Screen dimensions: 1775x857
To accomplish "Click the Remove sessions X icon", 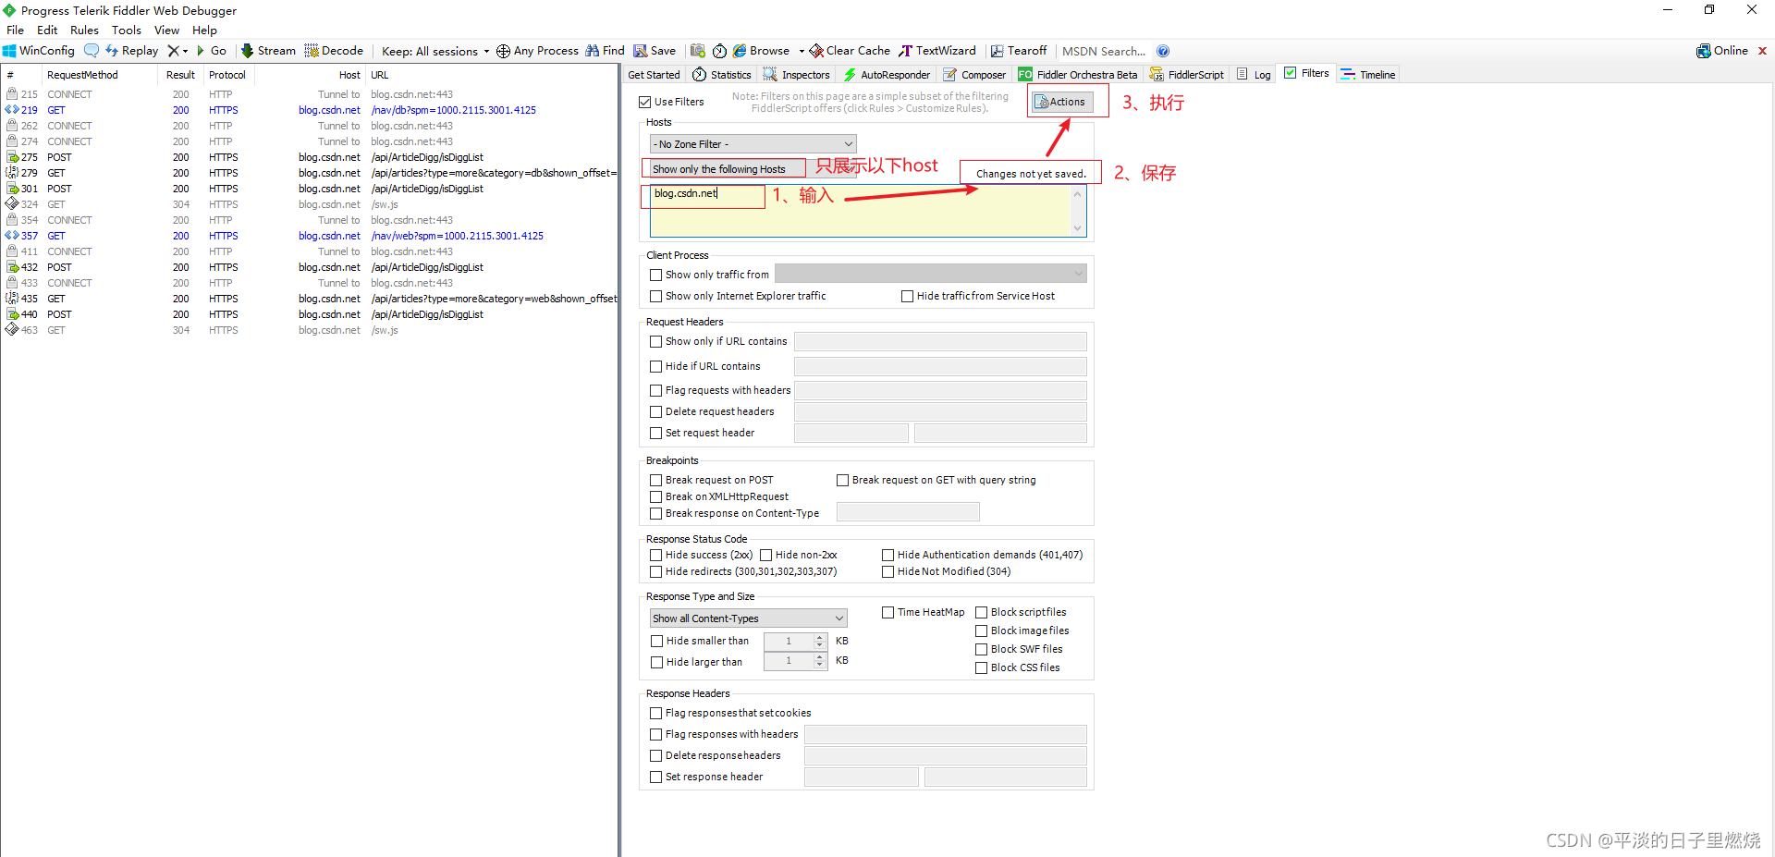I will click(x=173, y=51).
